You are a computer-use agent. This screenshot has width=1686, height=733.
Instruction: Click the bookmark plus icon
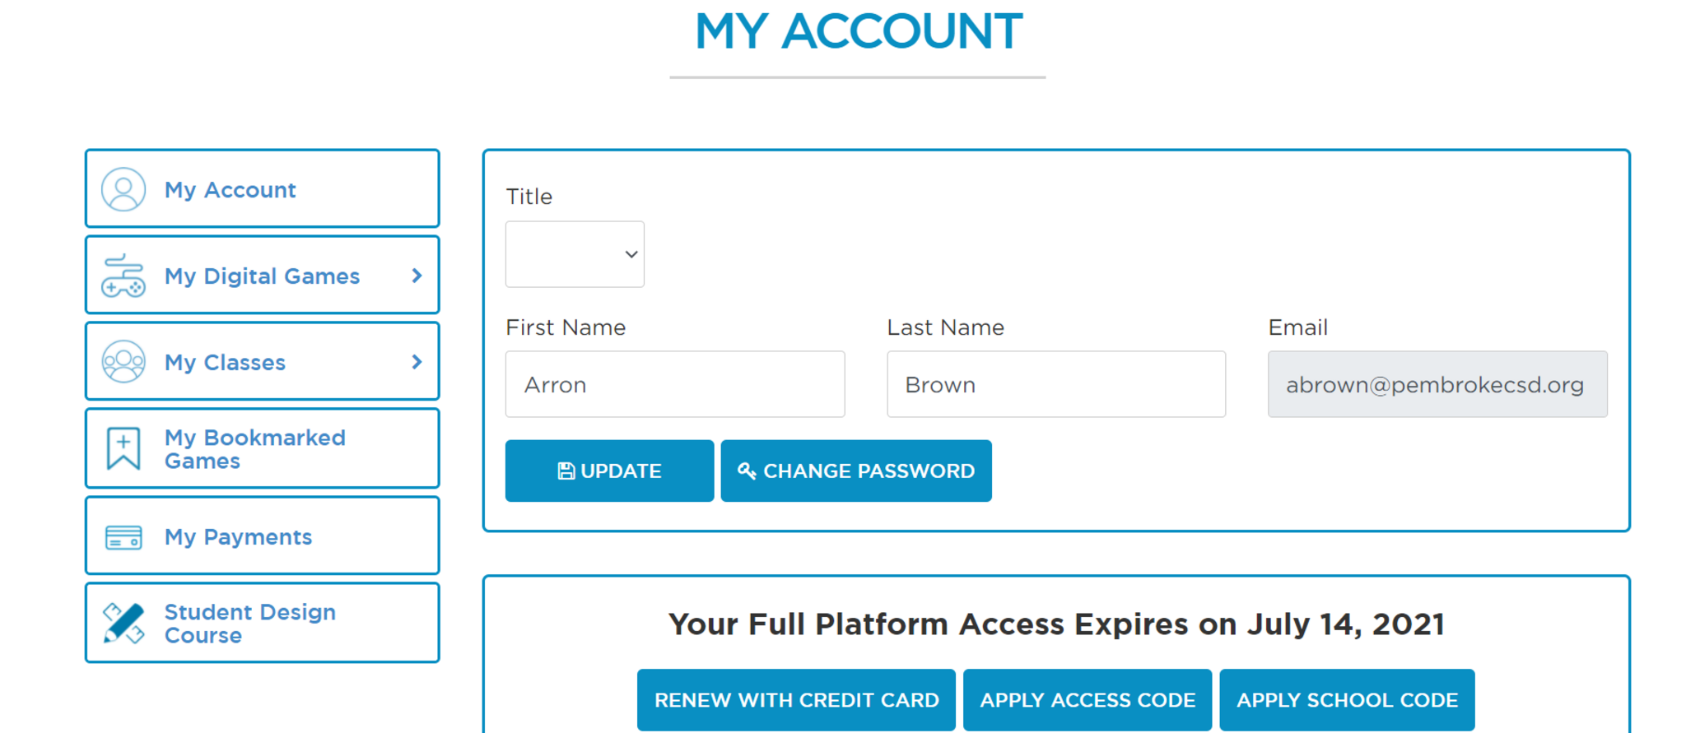click(123, 448)
